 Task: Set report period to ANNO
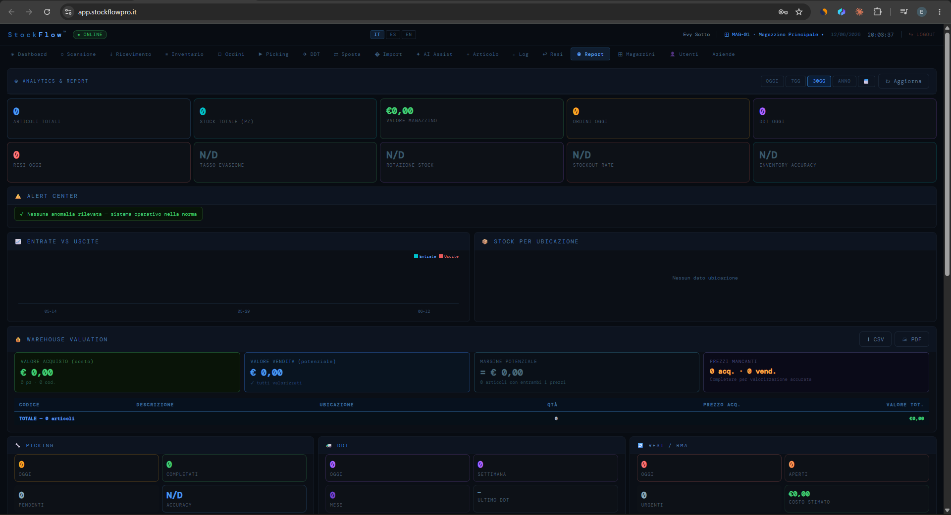(845, 81)
